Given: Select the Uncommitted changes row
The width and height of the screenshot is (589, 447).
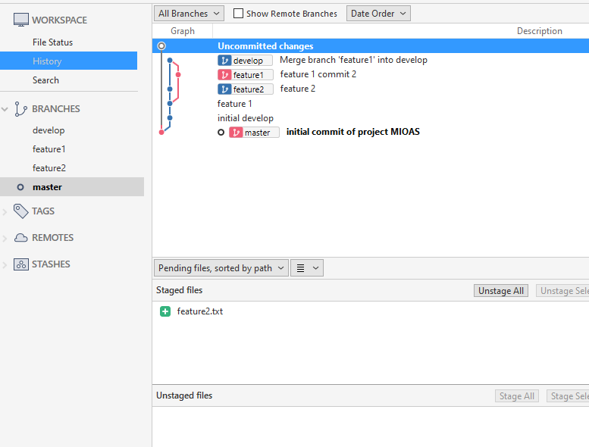Looking at the screenshot, I should point(371,45).
